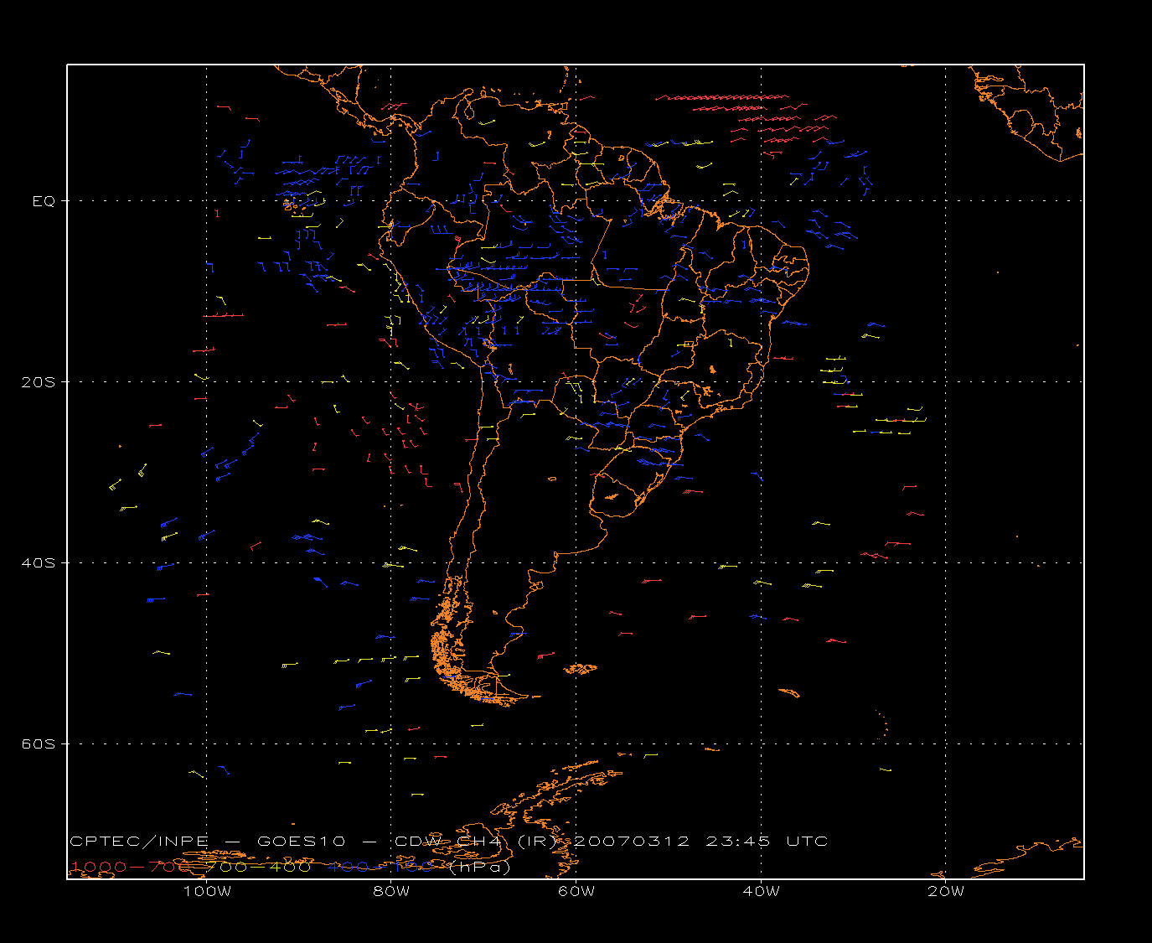Click the EQ latitude label
This screenshot has height=943, width=1152.
(x=44, y=201)
